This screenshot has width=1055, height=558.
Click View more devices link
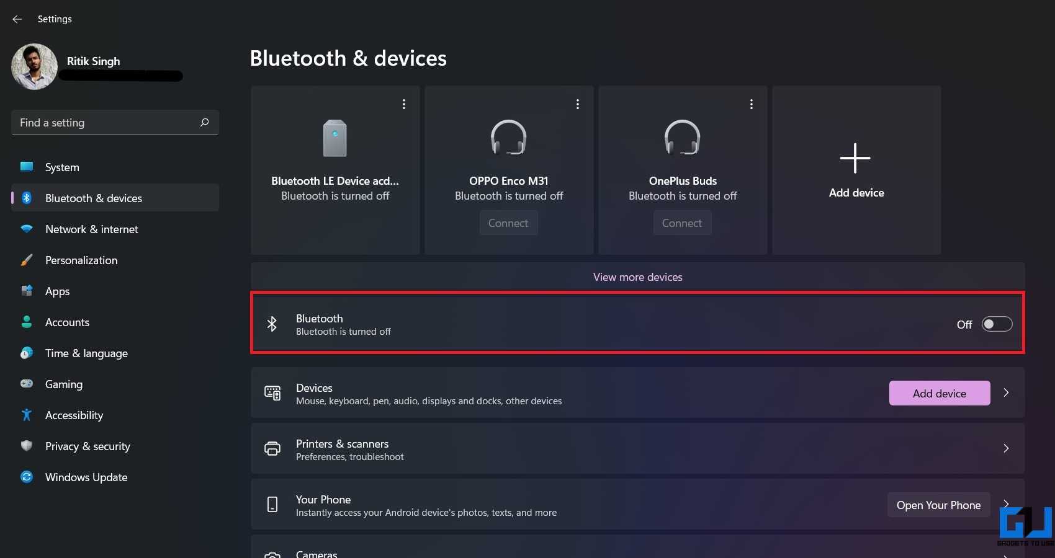(638, 277)
